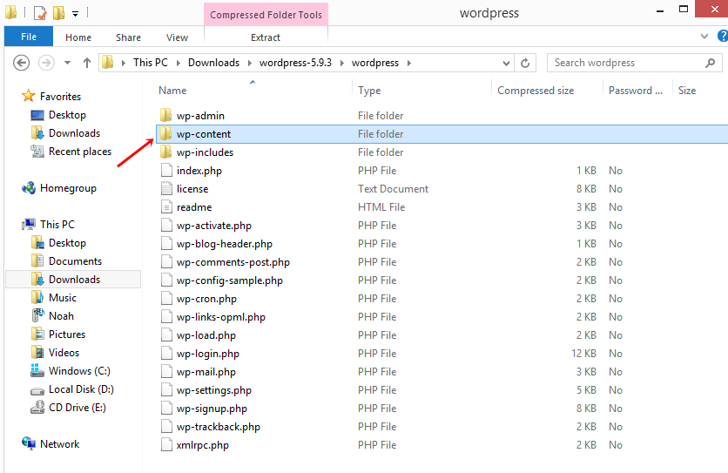Select the wp-content folder row
The width and height of the screenshot is (728, 473).
click(442, 134)
